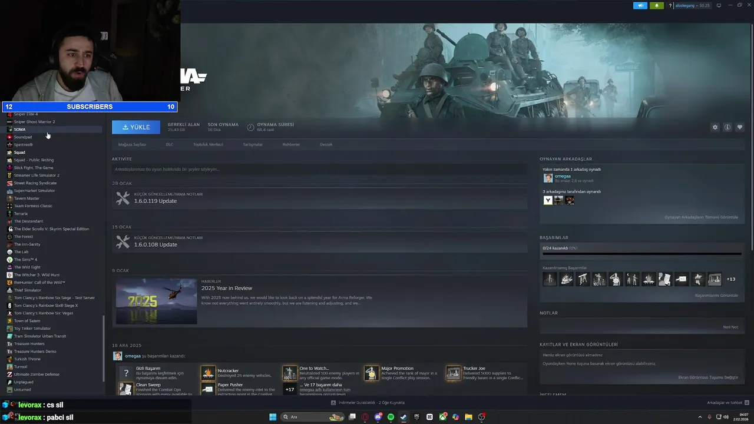
Task: Open Trucker Joe achievement icon
Action: [x=453, y=373]
